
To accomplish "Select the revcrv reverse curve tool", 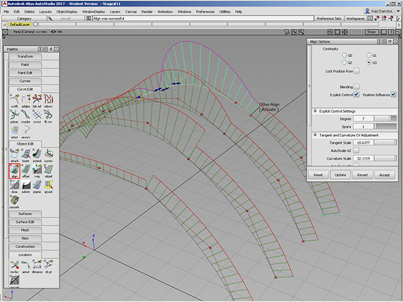I will 26,132.
